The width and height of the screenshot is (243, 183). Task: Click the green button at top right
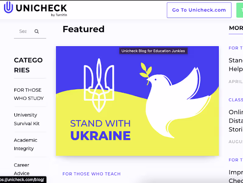coord(240,10)
